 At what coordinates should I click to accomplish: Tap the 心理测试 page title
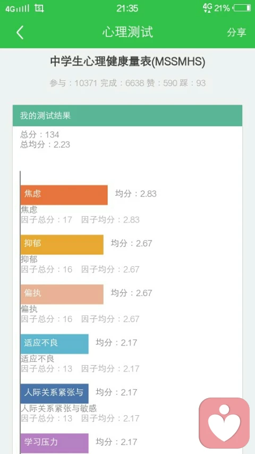point(127,32)
